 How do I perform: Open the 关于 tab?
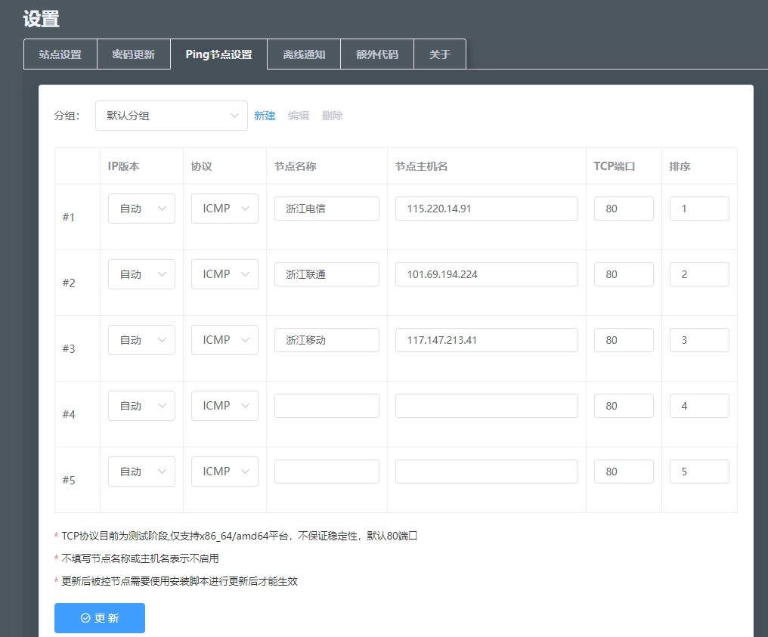coord(439,54)
